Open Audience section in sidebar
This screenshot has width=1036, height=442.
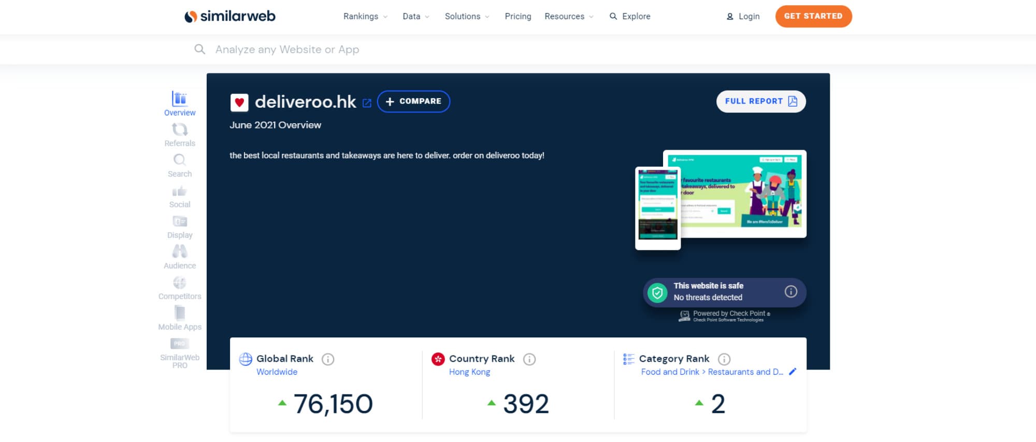(x=180, y=257)
